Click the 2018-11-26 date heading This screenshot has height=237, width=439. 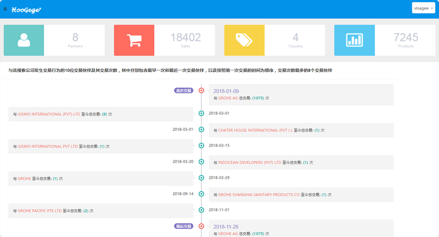226,227
